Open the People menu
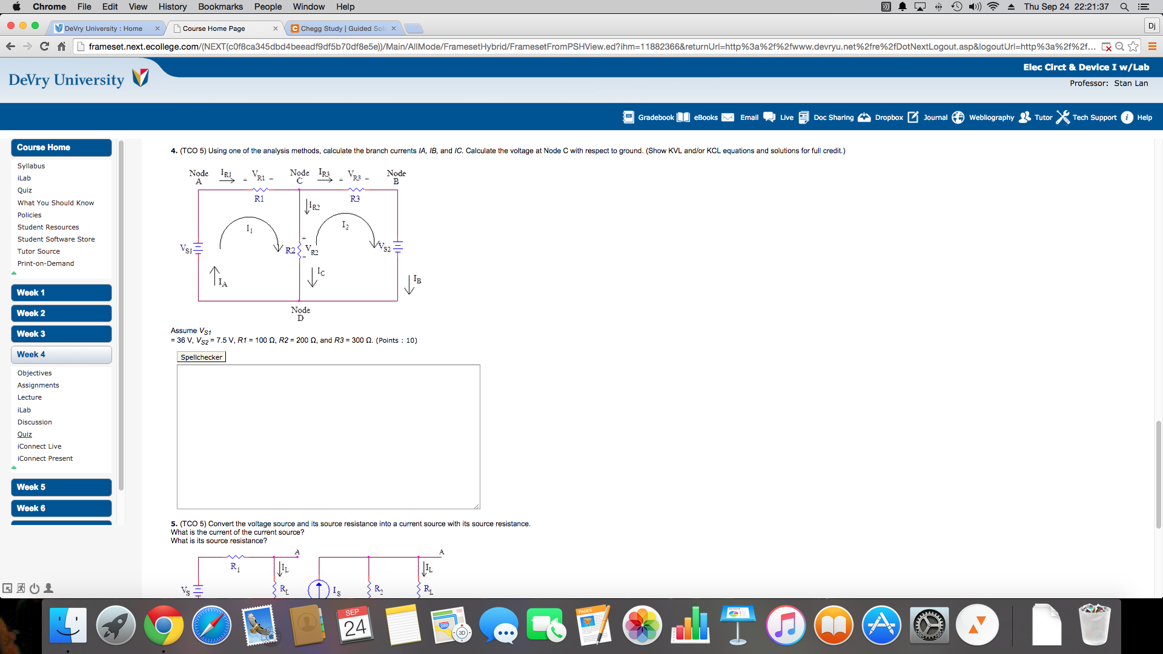Viewport: 1163px width, 654px height. (268, 7)
